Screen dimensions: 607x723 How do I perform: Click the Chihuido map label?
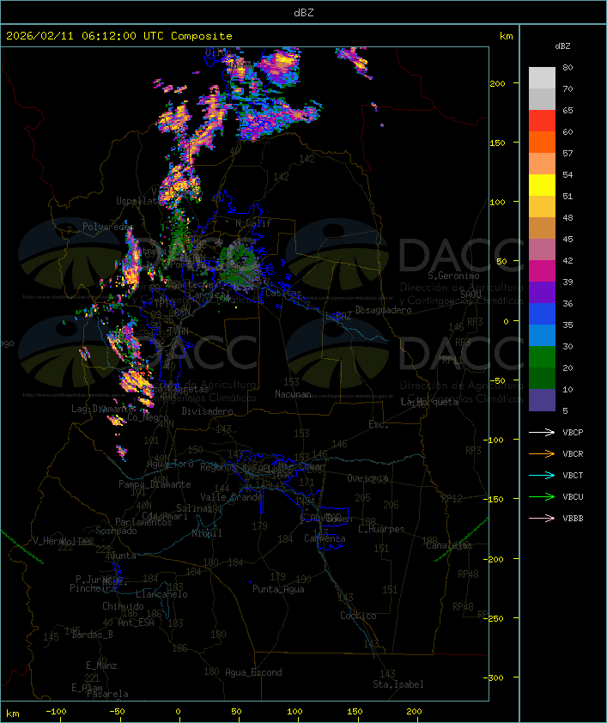[x=123, y=606]
